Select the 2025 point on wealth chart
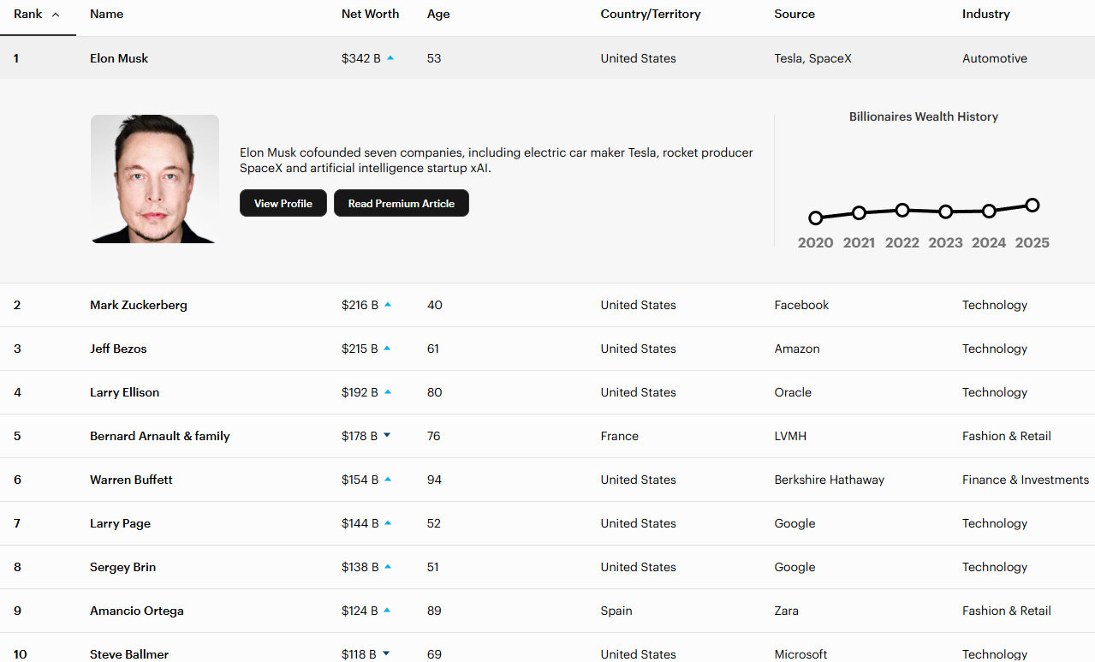The image size is (1095, 662). [1033, 205]
